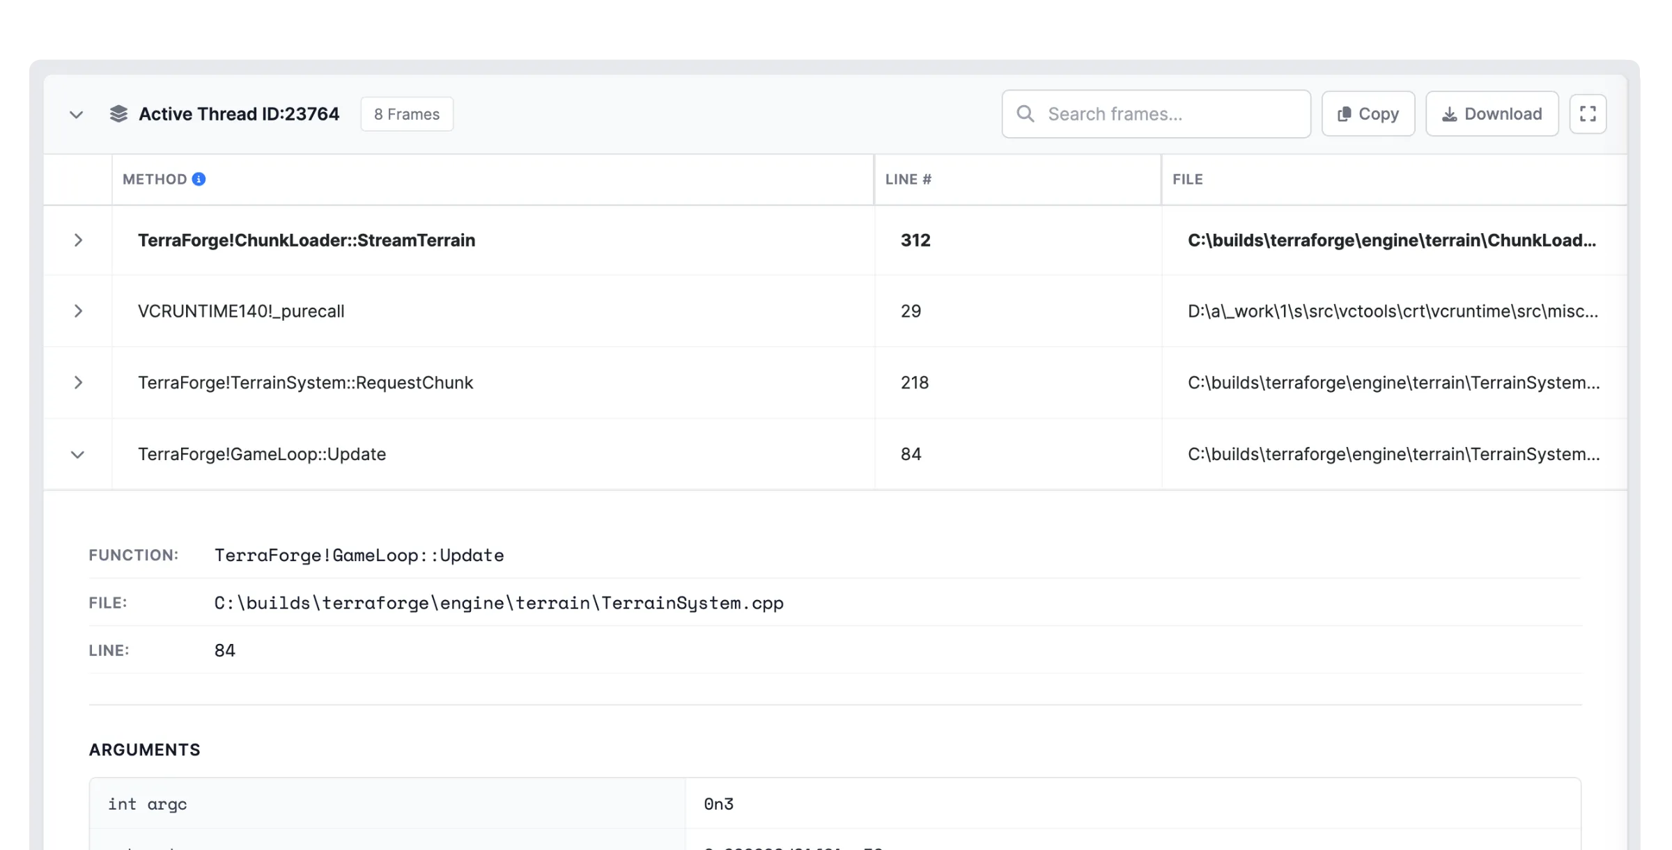Click the ChunkLoad... file path cell
The image size is (1672, 850).
tap(1392, 241)
